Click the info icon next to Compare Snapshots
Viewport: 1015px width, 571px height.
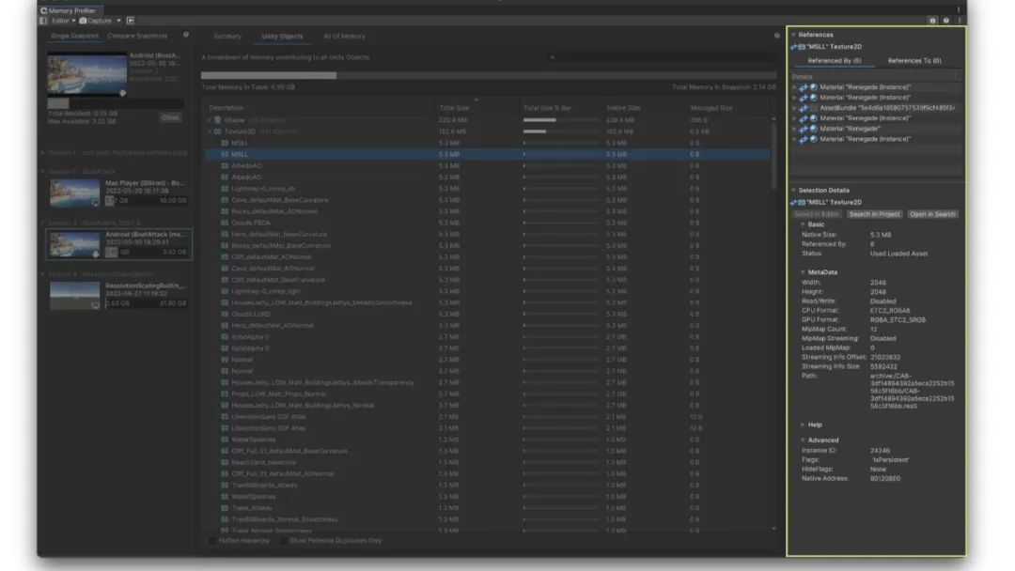[186, 36]
